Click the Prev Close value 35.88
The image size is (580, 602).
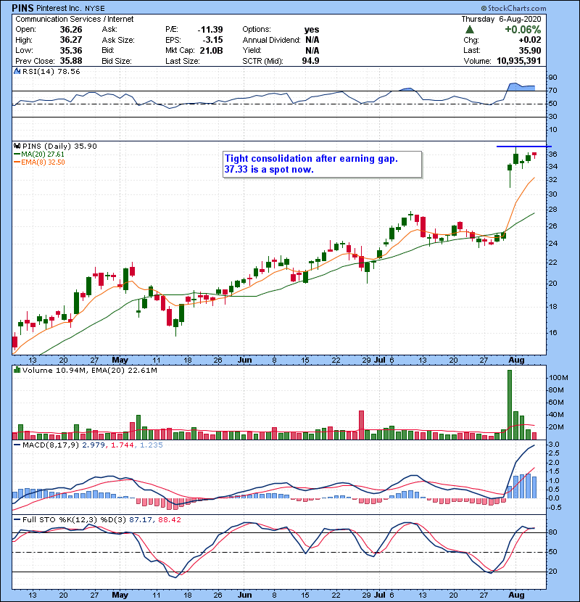pyautogui.click(x=71, y=61)
